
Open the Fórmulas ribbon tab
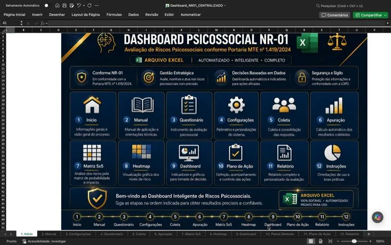114,15
